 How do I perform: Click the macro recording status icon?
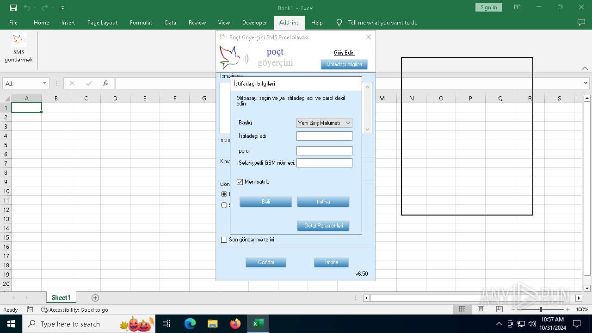click(30, 309)
